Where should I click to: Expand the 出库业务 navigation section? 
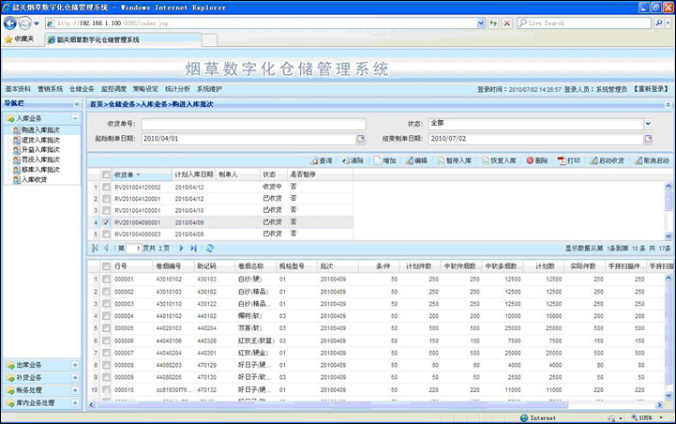tap(75, 365)
